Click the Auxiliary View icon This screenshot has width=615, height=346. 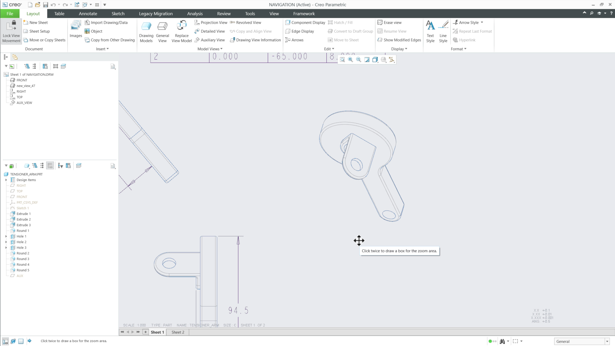[210, 40]
